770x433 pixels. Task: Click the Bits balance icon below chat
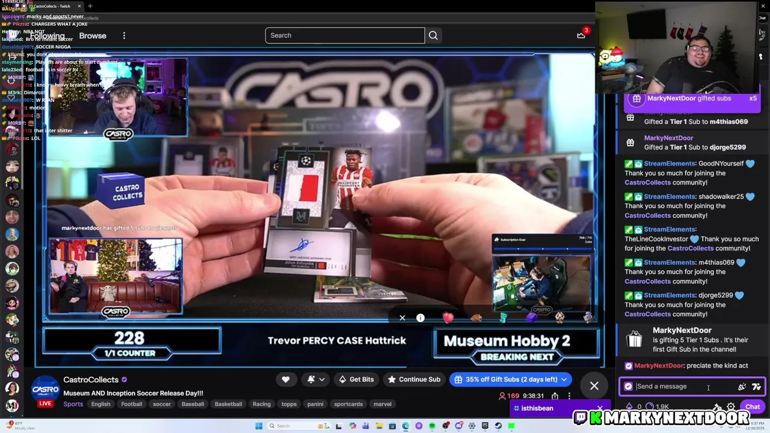tap(630, 407)
